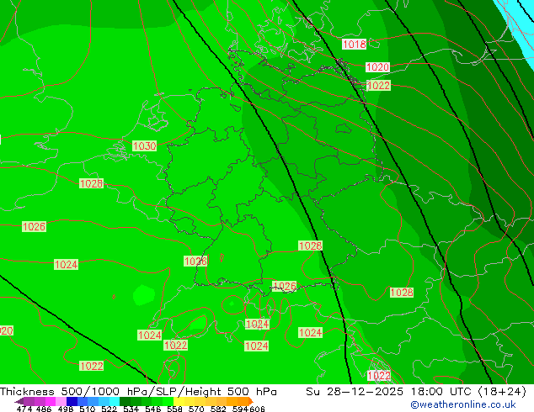The image size is (534, 412).
Task: Click the 1022 label directly beneath 1020
Action: click(378, 85)
